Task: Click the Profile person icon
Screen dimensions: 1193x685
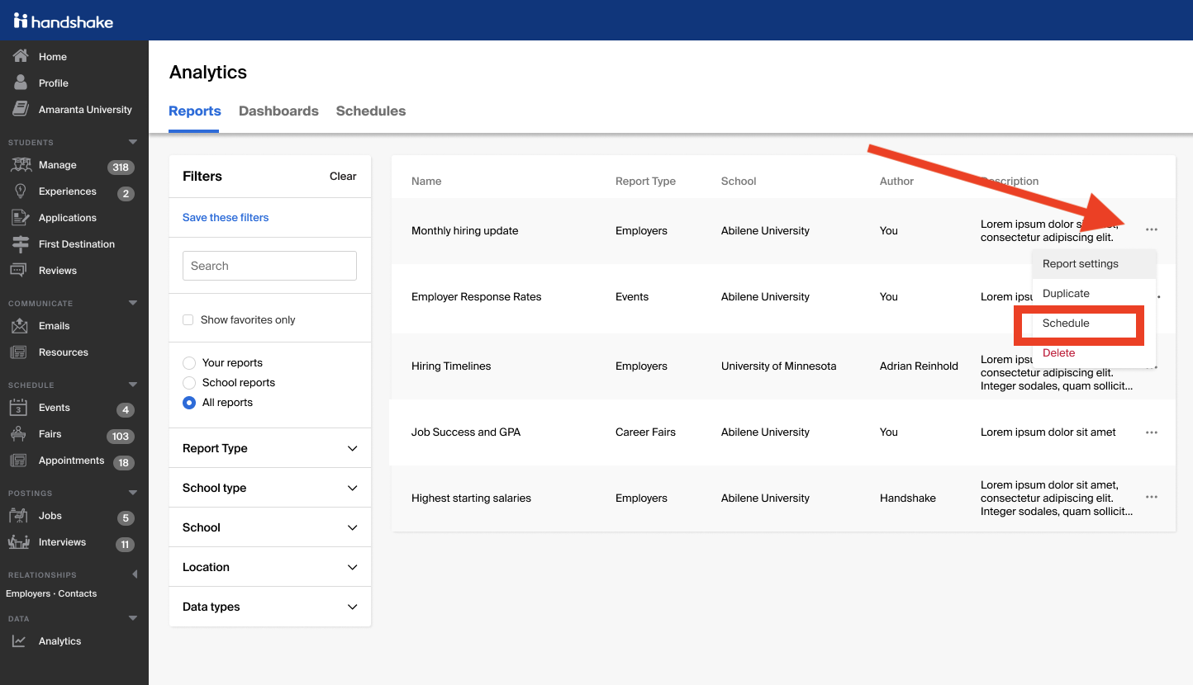Action: coord(21,83)
